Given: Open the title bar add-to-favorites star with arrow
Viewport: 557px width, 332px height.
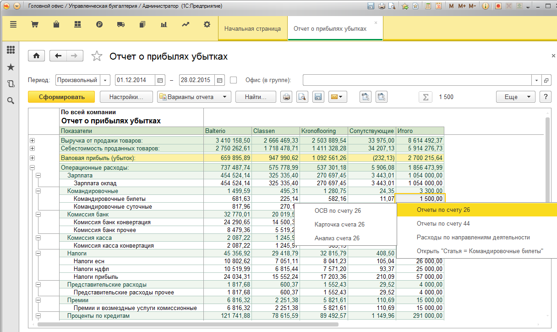Looking at the screenshot, I should [405, 6].
